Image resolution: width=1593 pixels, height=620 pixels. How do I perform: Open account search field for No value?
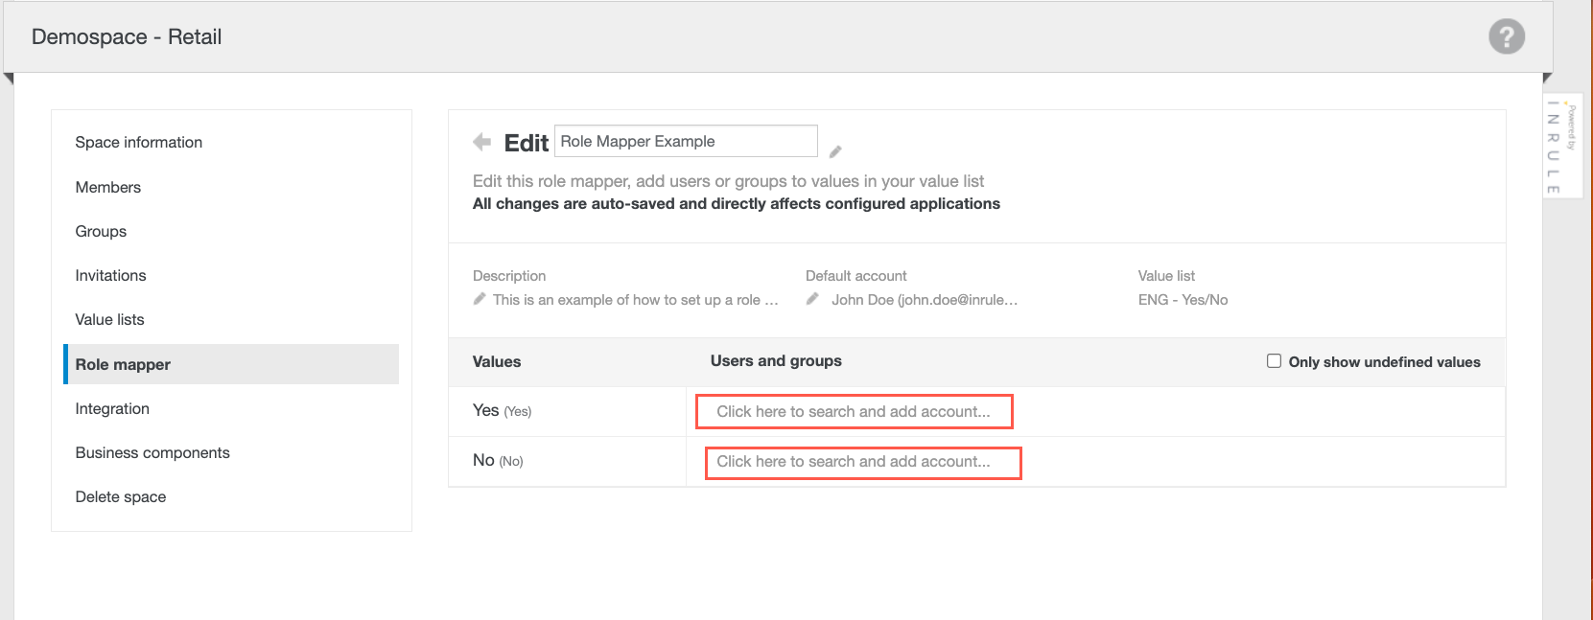[x=862, y=462]
